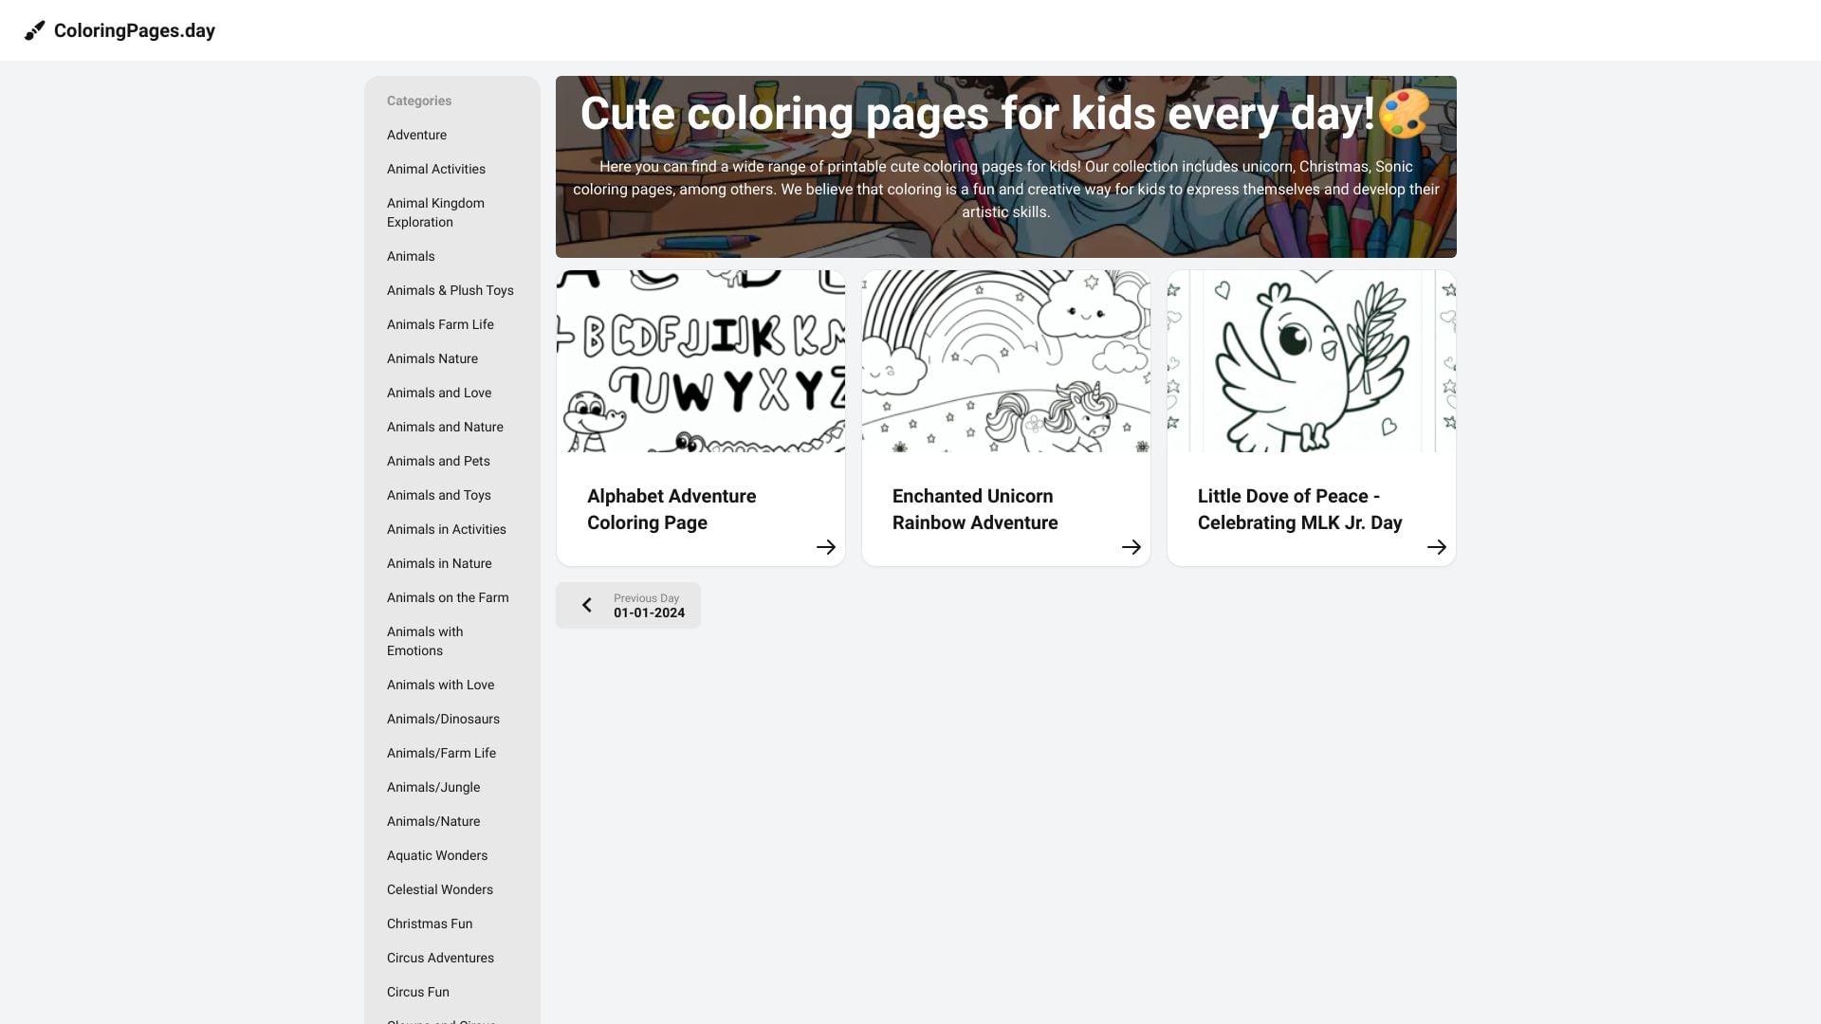The image size is (1821, 1024).
Task: Select the Aquatic Wonders category
Action: click(x=436, y=855)
